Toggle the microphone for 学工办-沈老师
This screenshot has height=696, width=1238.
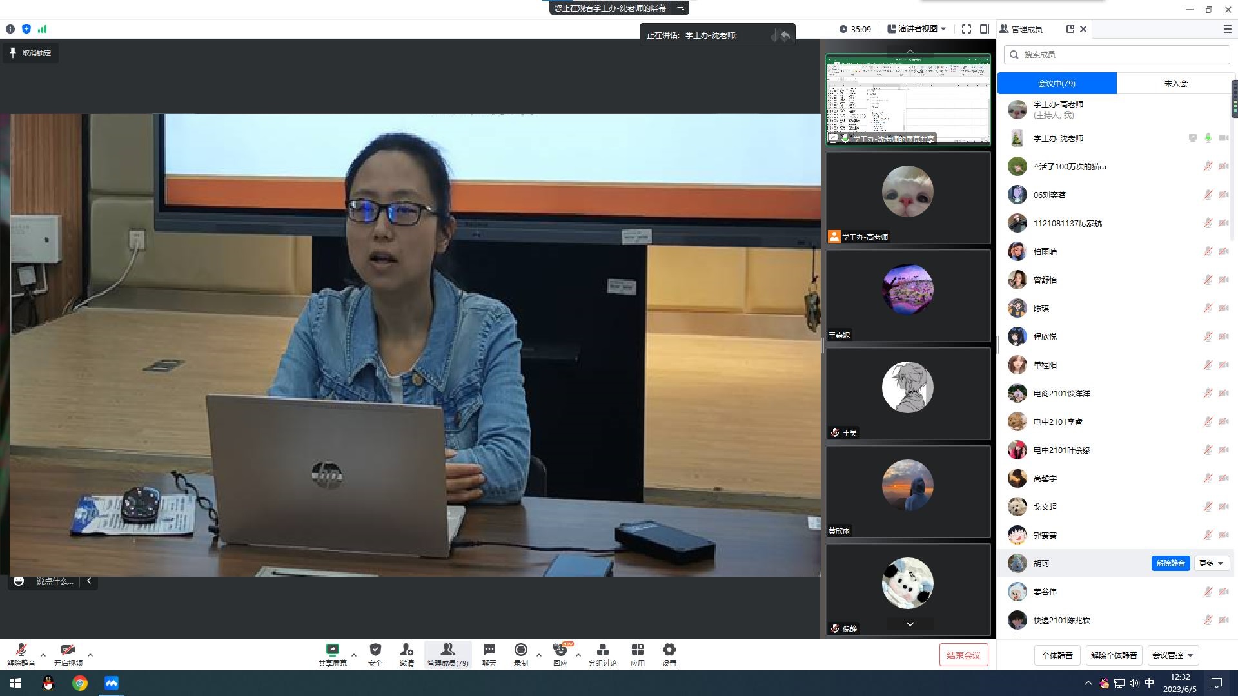tap(1208, 138)
